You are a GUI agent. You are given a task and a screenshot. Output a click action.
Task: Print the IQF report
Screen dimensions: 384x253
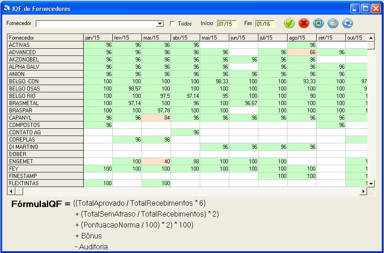tap(347, 24)
